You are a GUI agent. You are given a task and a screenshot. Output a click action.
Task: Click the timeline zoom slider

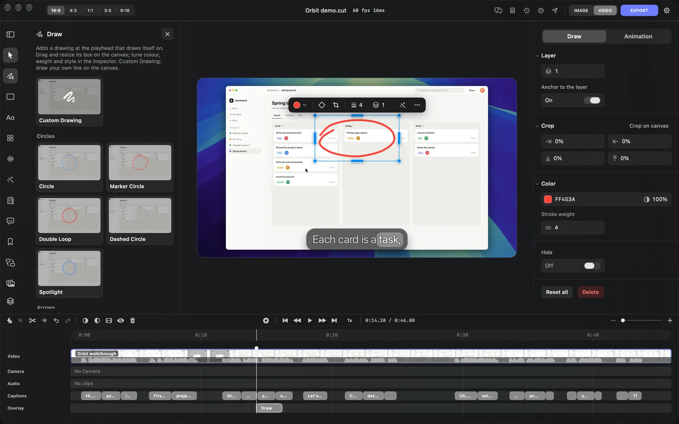(x=641, y=321)
